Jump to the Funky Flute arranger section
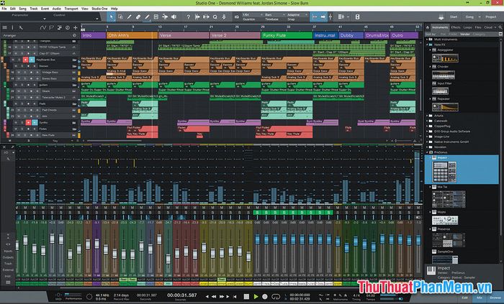 [287, 35]
